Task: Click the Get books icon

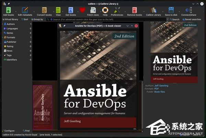Action: pos(71,10)
